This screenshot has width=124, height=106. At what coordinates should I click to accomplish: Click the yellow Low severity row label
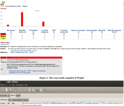[3, 38]
